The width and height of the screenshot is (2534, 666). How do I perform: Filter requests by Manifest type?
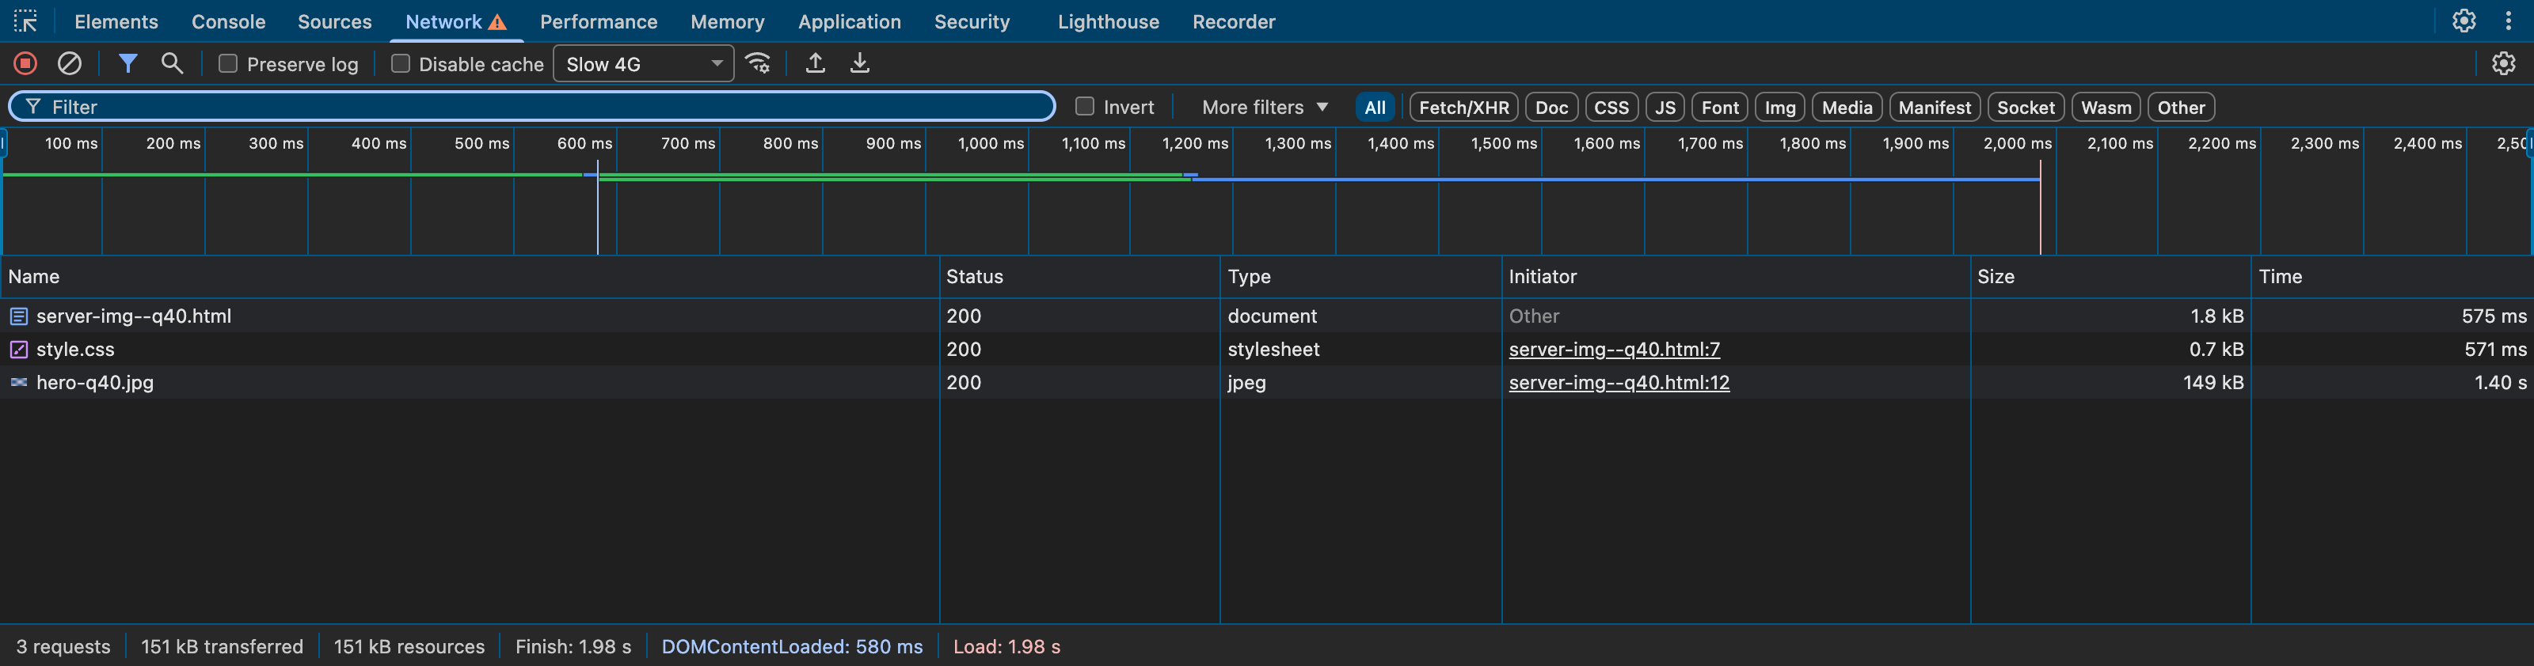pos(1934,107)
